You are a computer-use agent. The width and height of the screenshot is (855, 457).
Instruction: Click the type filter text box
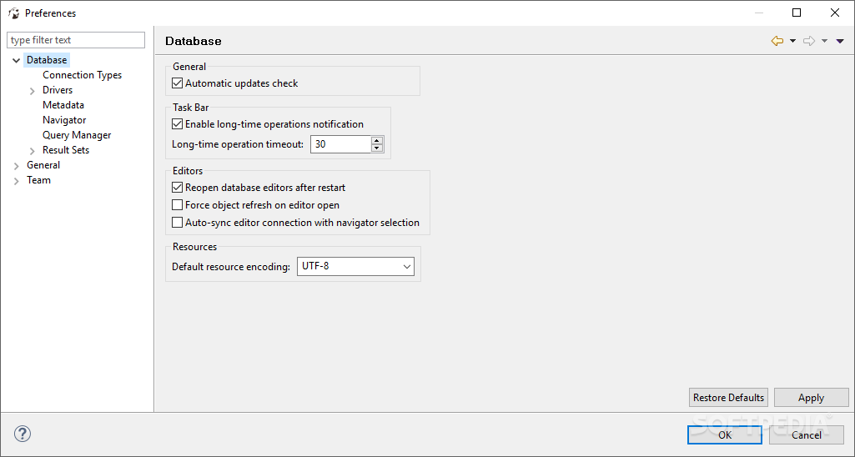click(76, 40)
